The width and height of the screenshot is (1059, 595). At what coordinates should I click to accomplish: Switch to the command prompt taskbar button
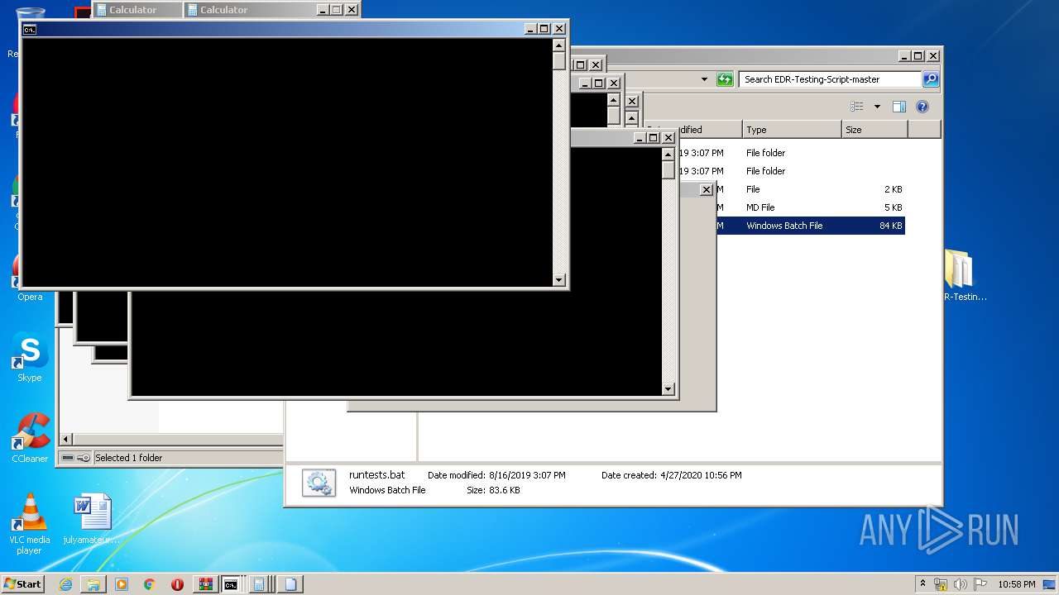pos(232,584)
